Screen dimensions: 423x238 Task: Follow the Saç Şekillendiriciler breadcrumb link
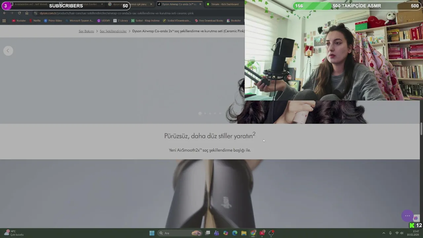pyautogui.click(x=113, y=31)
